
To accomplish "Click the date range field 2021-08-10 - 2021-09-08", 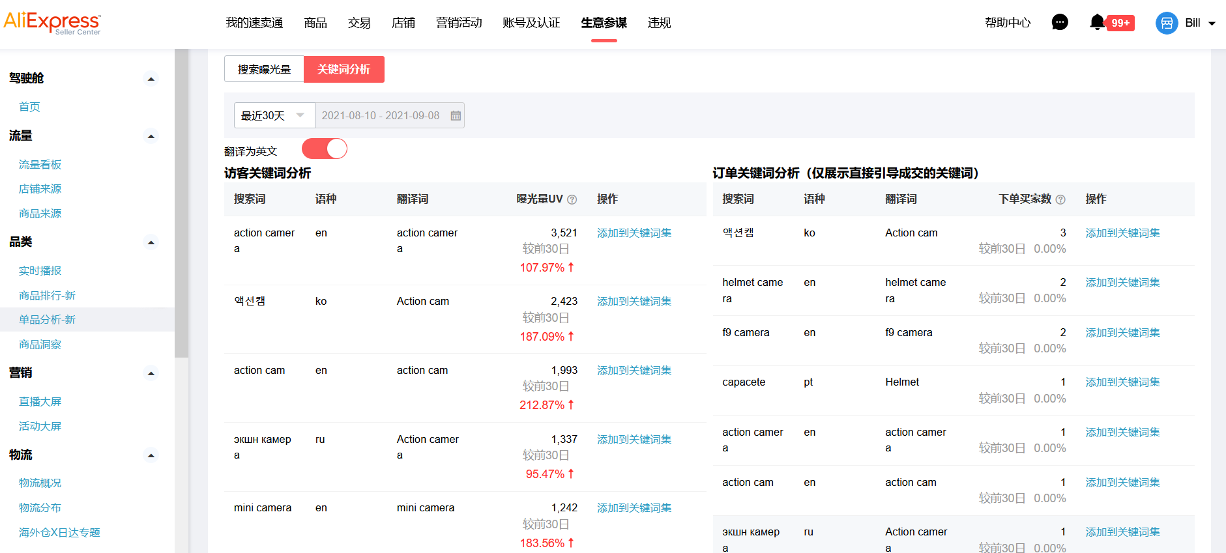I will click(x=390, y=115).
